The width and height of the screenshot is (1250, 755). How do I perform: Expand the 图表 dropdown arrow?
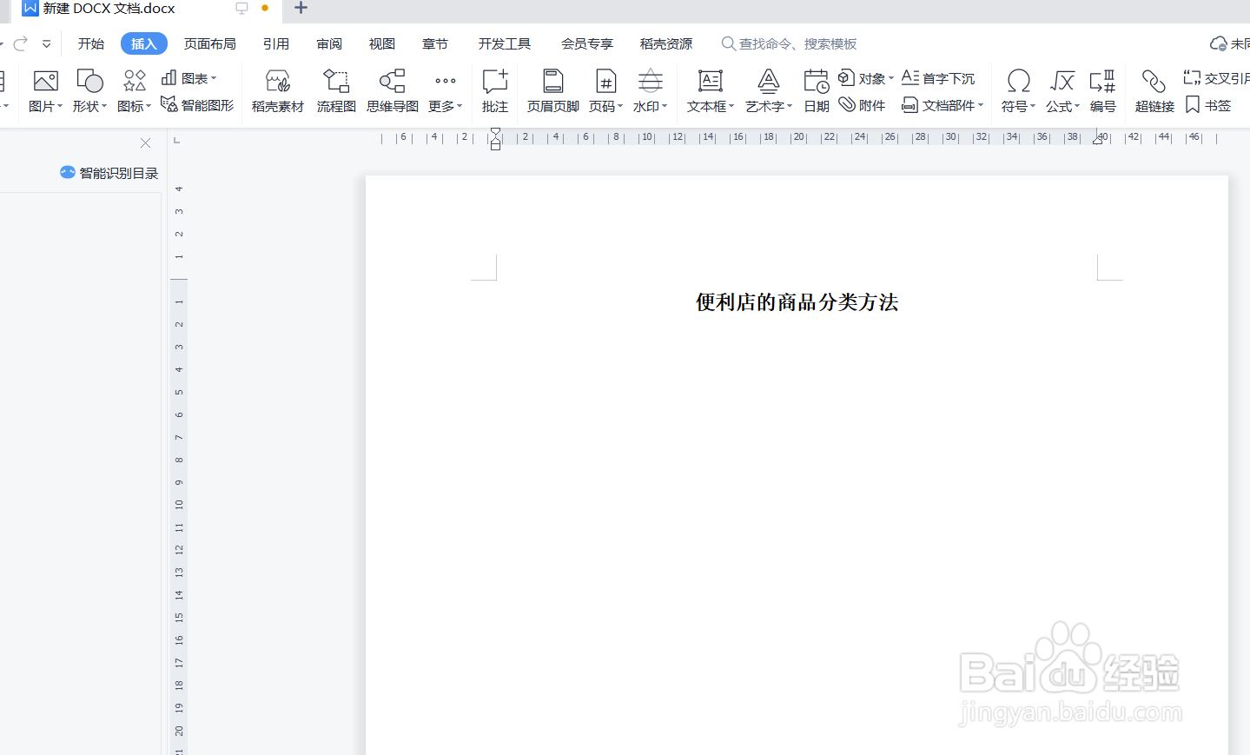(x=214, y=78)
